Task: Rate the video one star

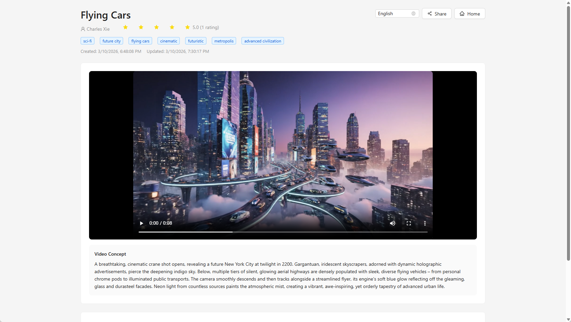Action: (125, 27)
